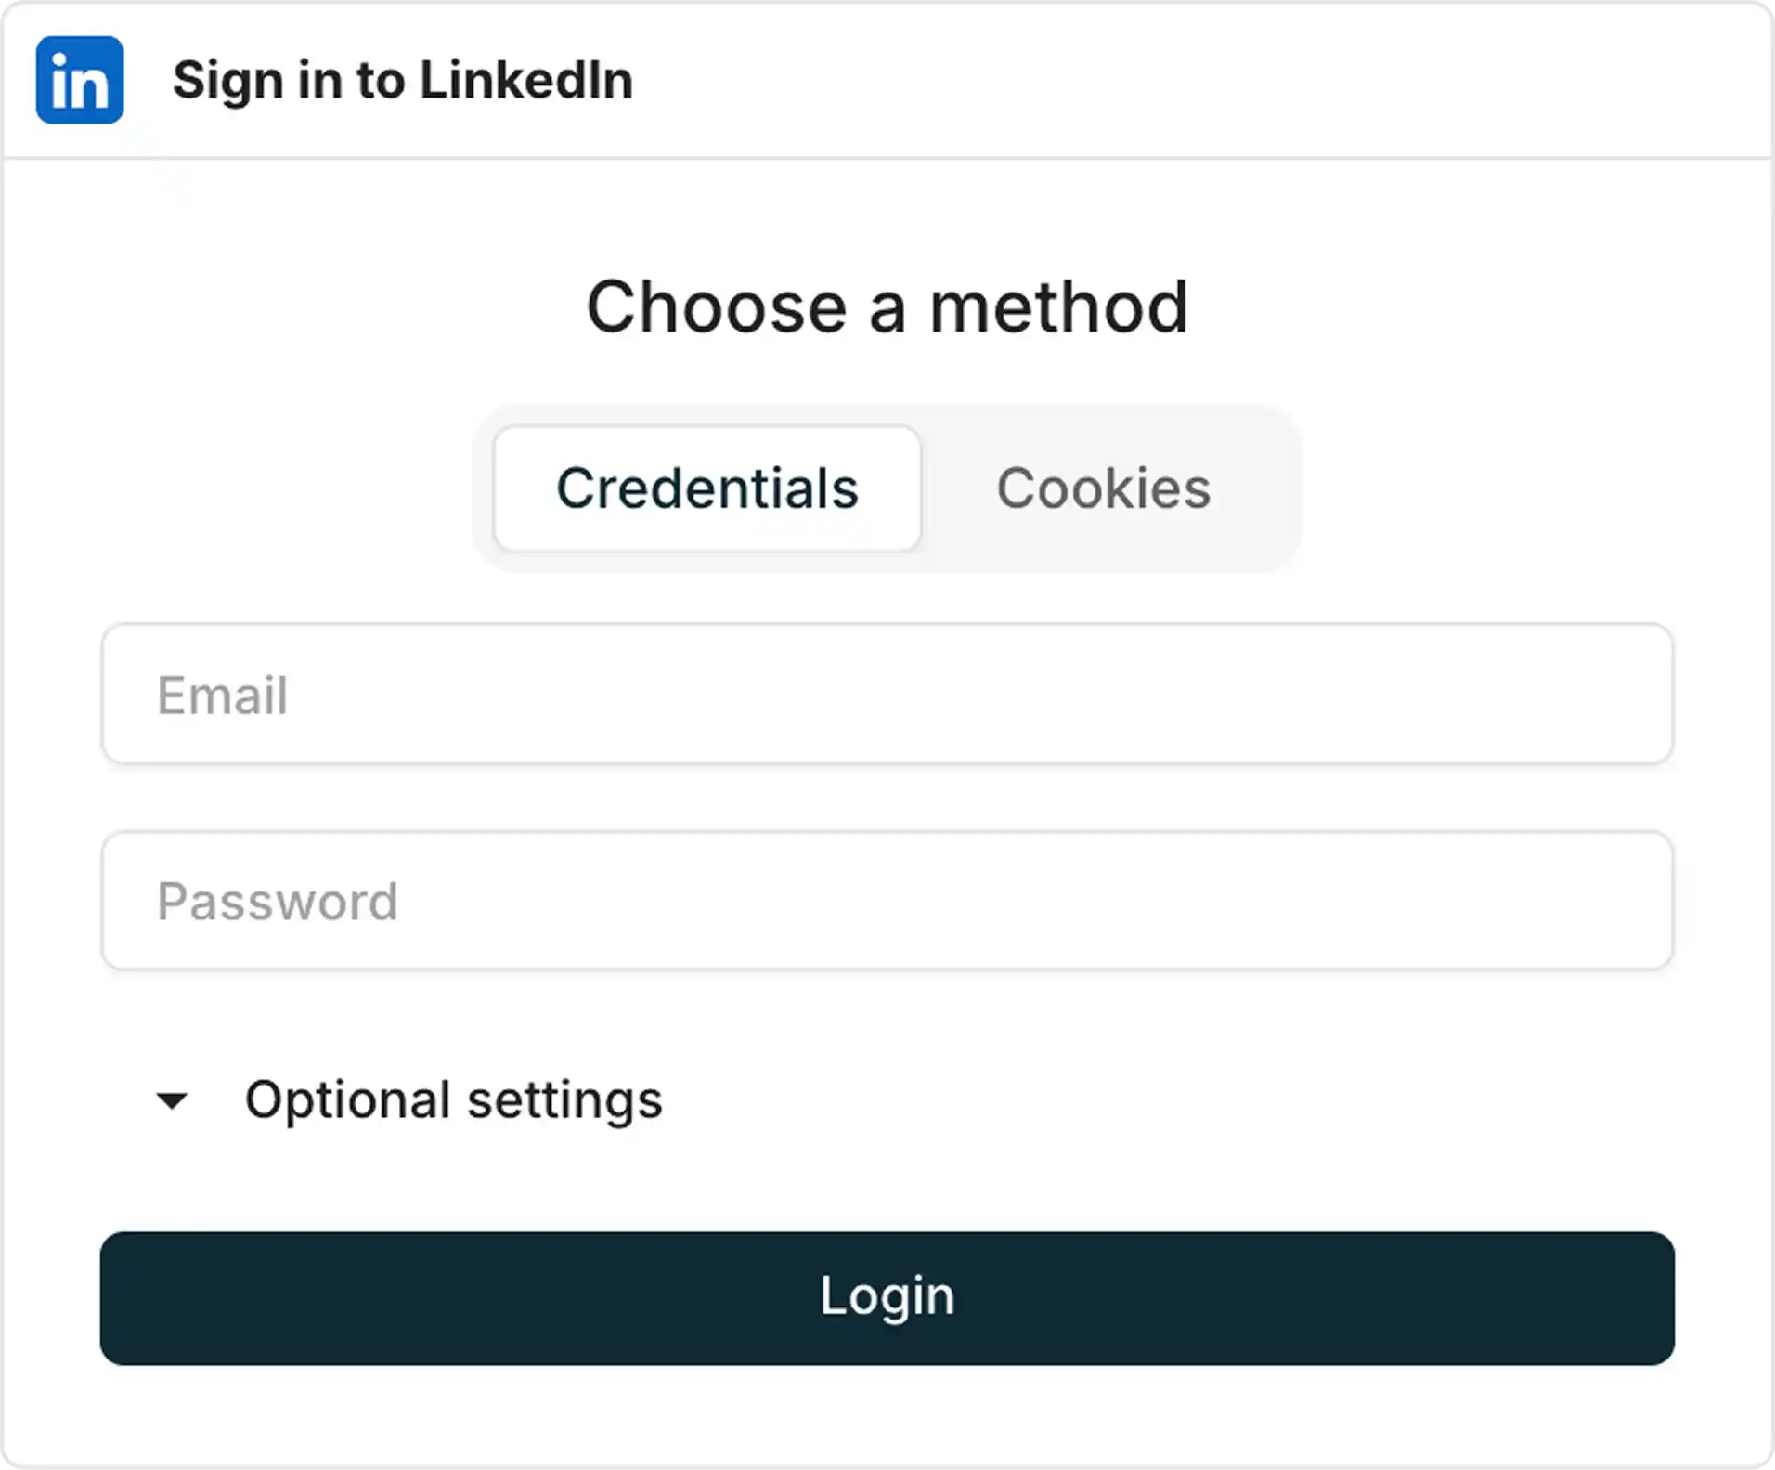This screenshot has width=1775, height=1470.
Task: Place cursor on Password placeholder text
Action: pyautogui.click(x=278, y=902)
